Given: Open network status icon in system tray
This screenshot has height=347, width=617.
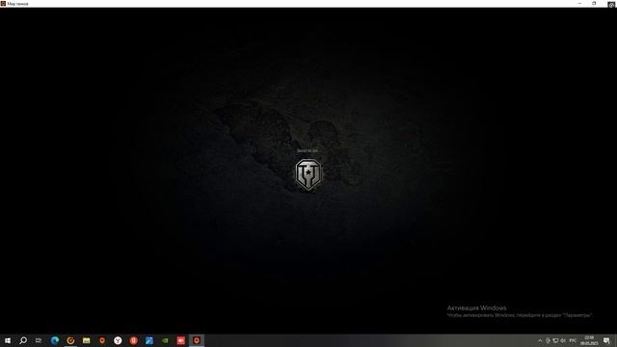Looking at the screenshot, I should click(555, 340).
